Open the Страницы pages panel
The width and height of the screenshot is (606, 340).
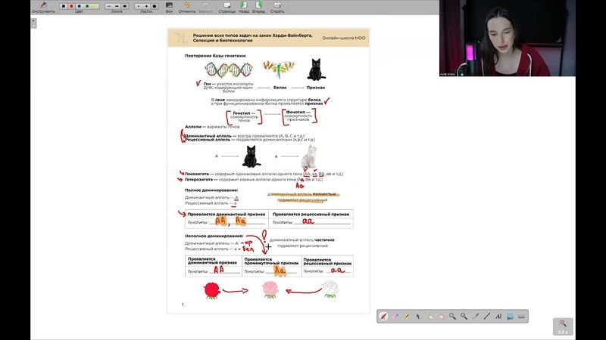click(226, 8)
